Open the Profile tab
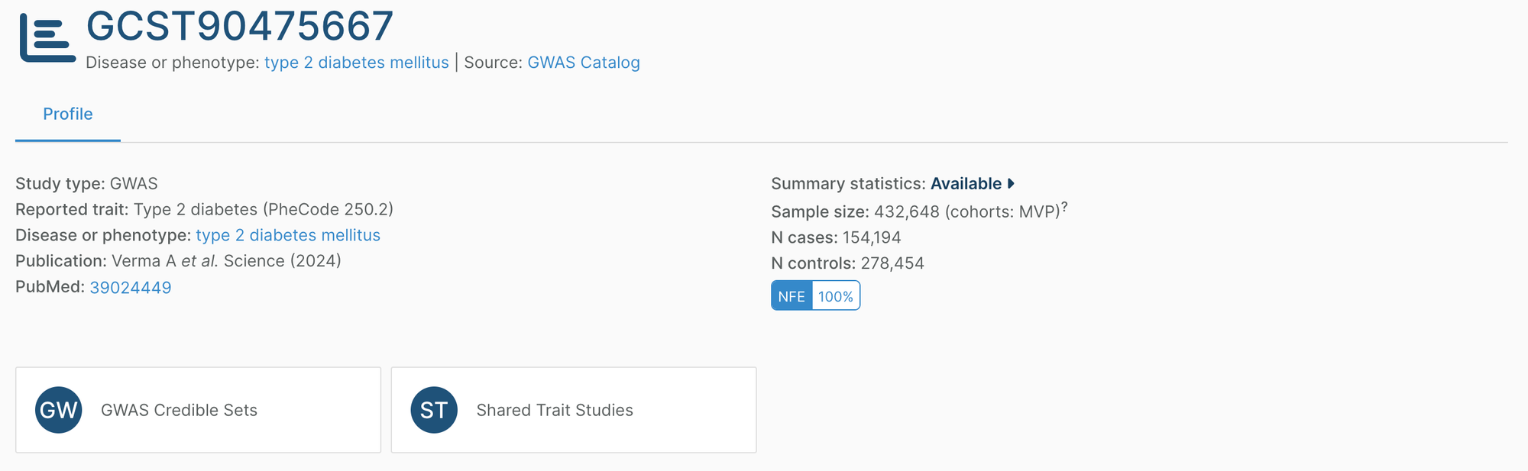The height and width of the screenshot is (471, 1528). click(x=68, y=115)
